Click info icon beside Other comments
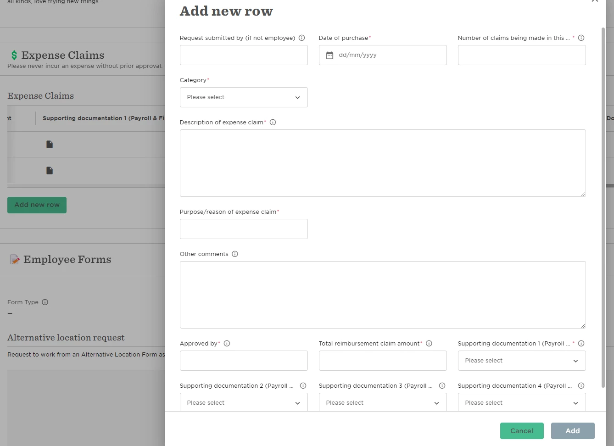Image resolution: width=614 pixels, height=446 pixels. (235, 254)
